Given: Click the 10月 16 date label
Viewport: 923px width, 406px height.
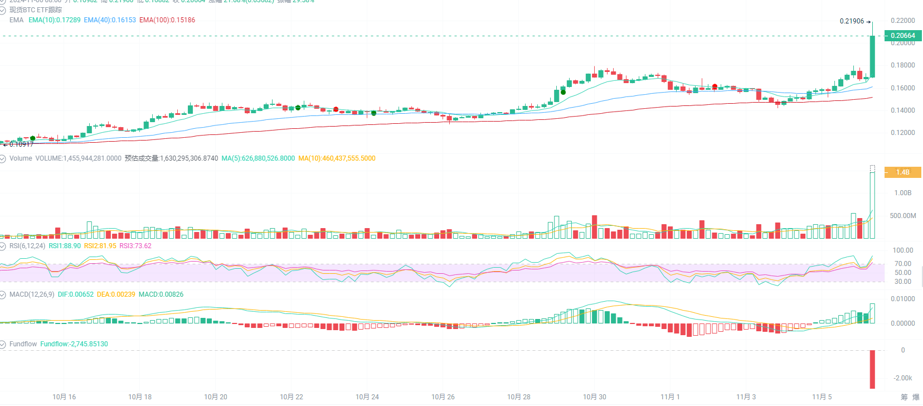Looking at the screenshot, I should 64,397.
